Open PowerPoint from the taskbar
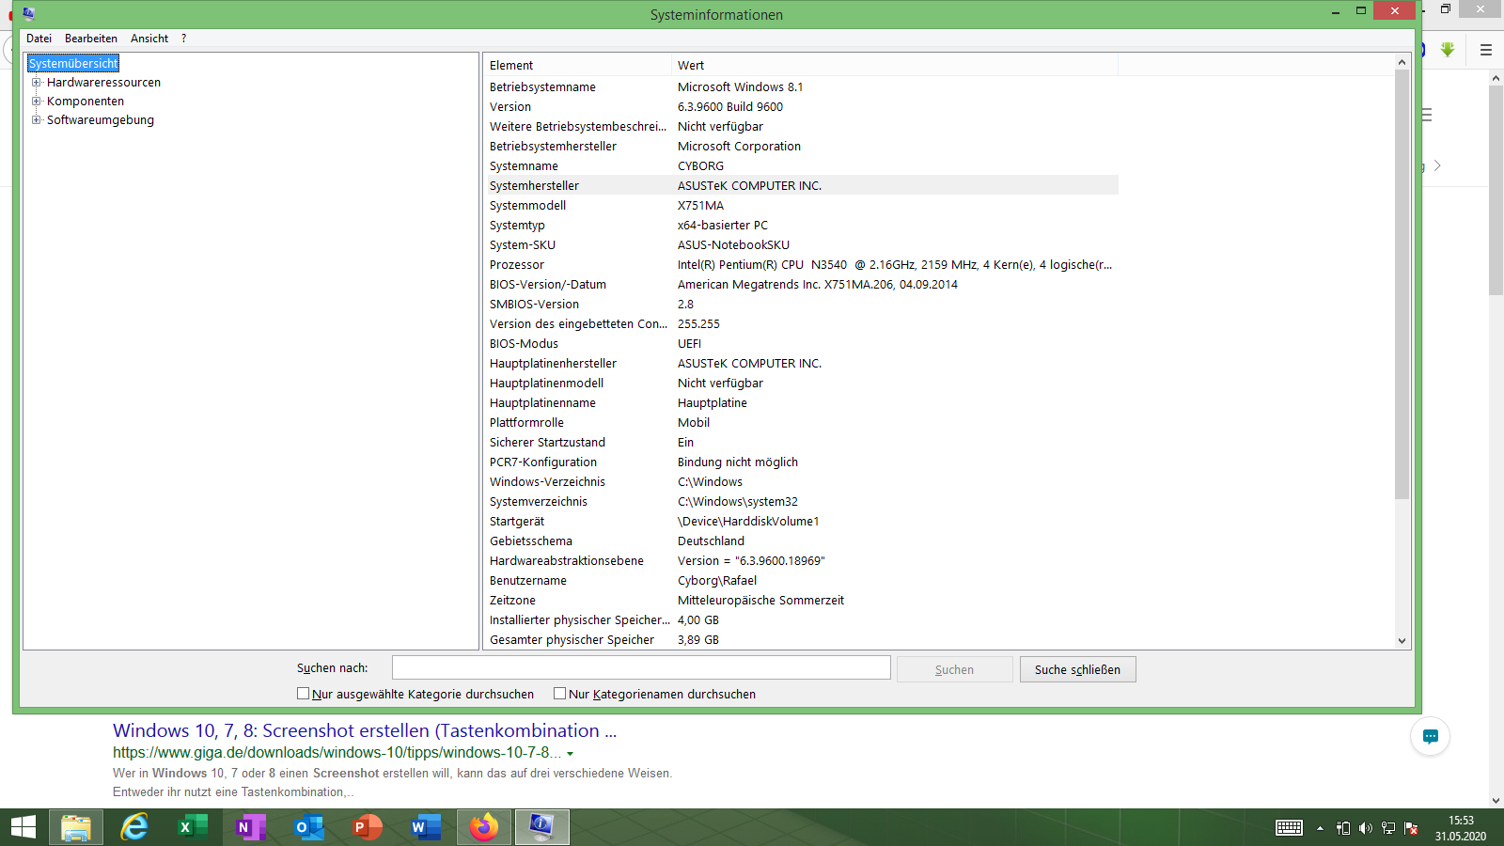1504x846 pixels. click(368, 827)
